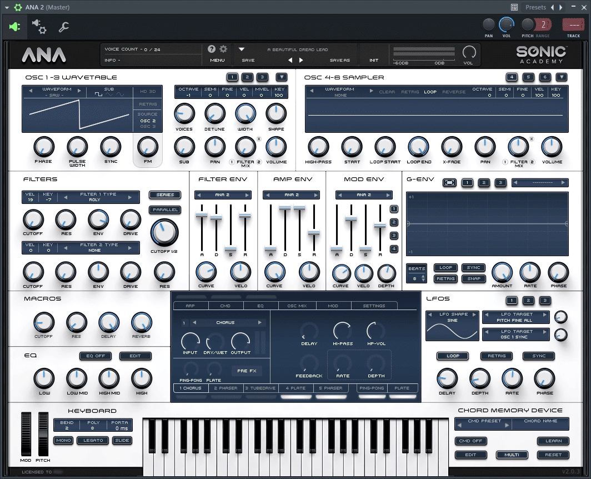591x479 pixels.
Task: Open the FL window menu arrow
Action: tap(7, 7)
